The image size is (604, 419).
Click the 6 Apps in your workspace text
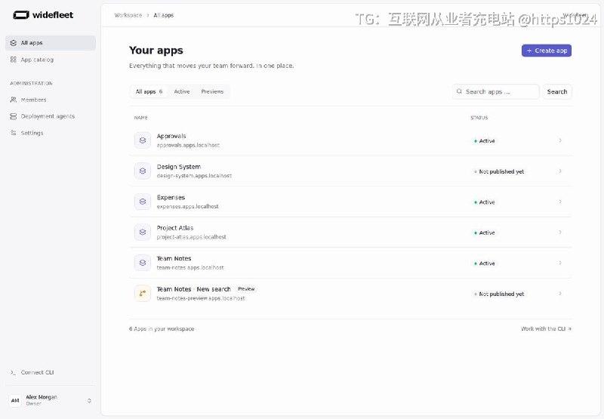(x=162, y=328)
